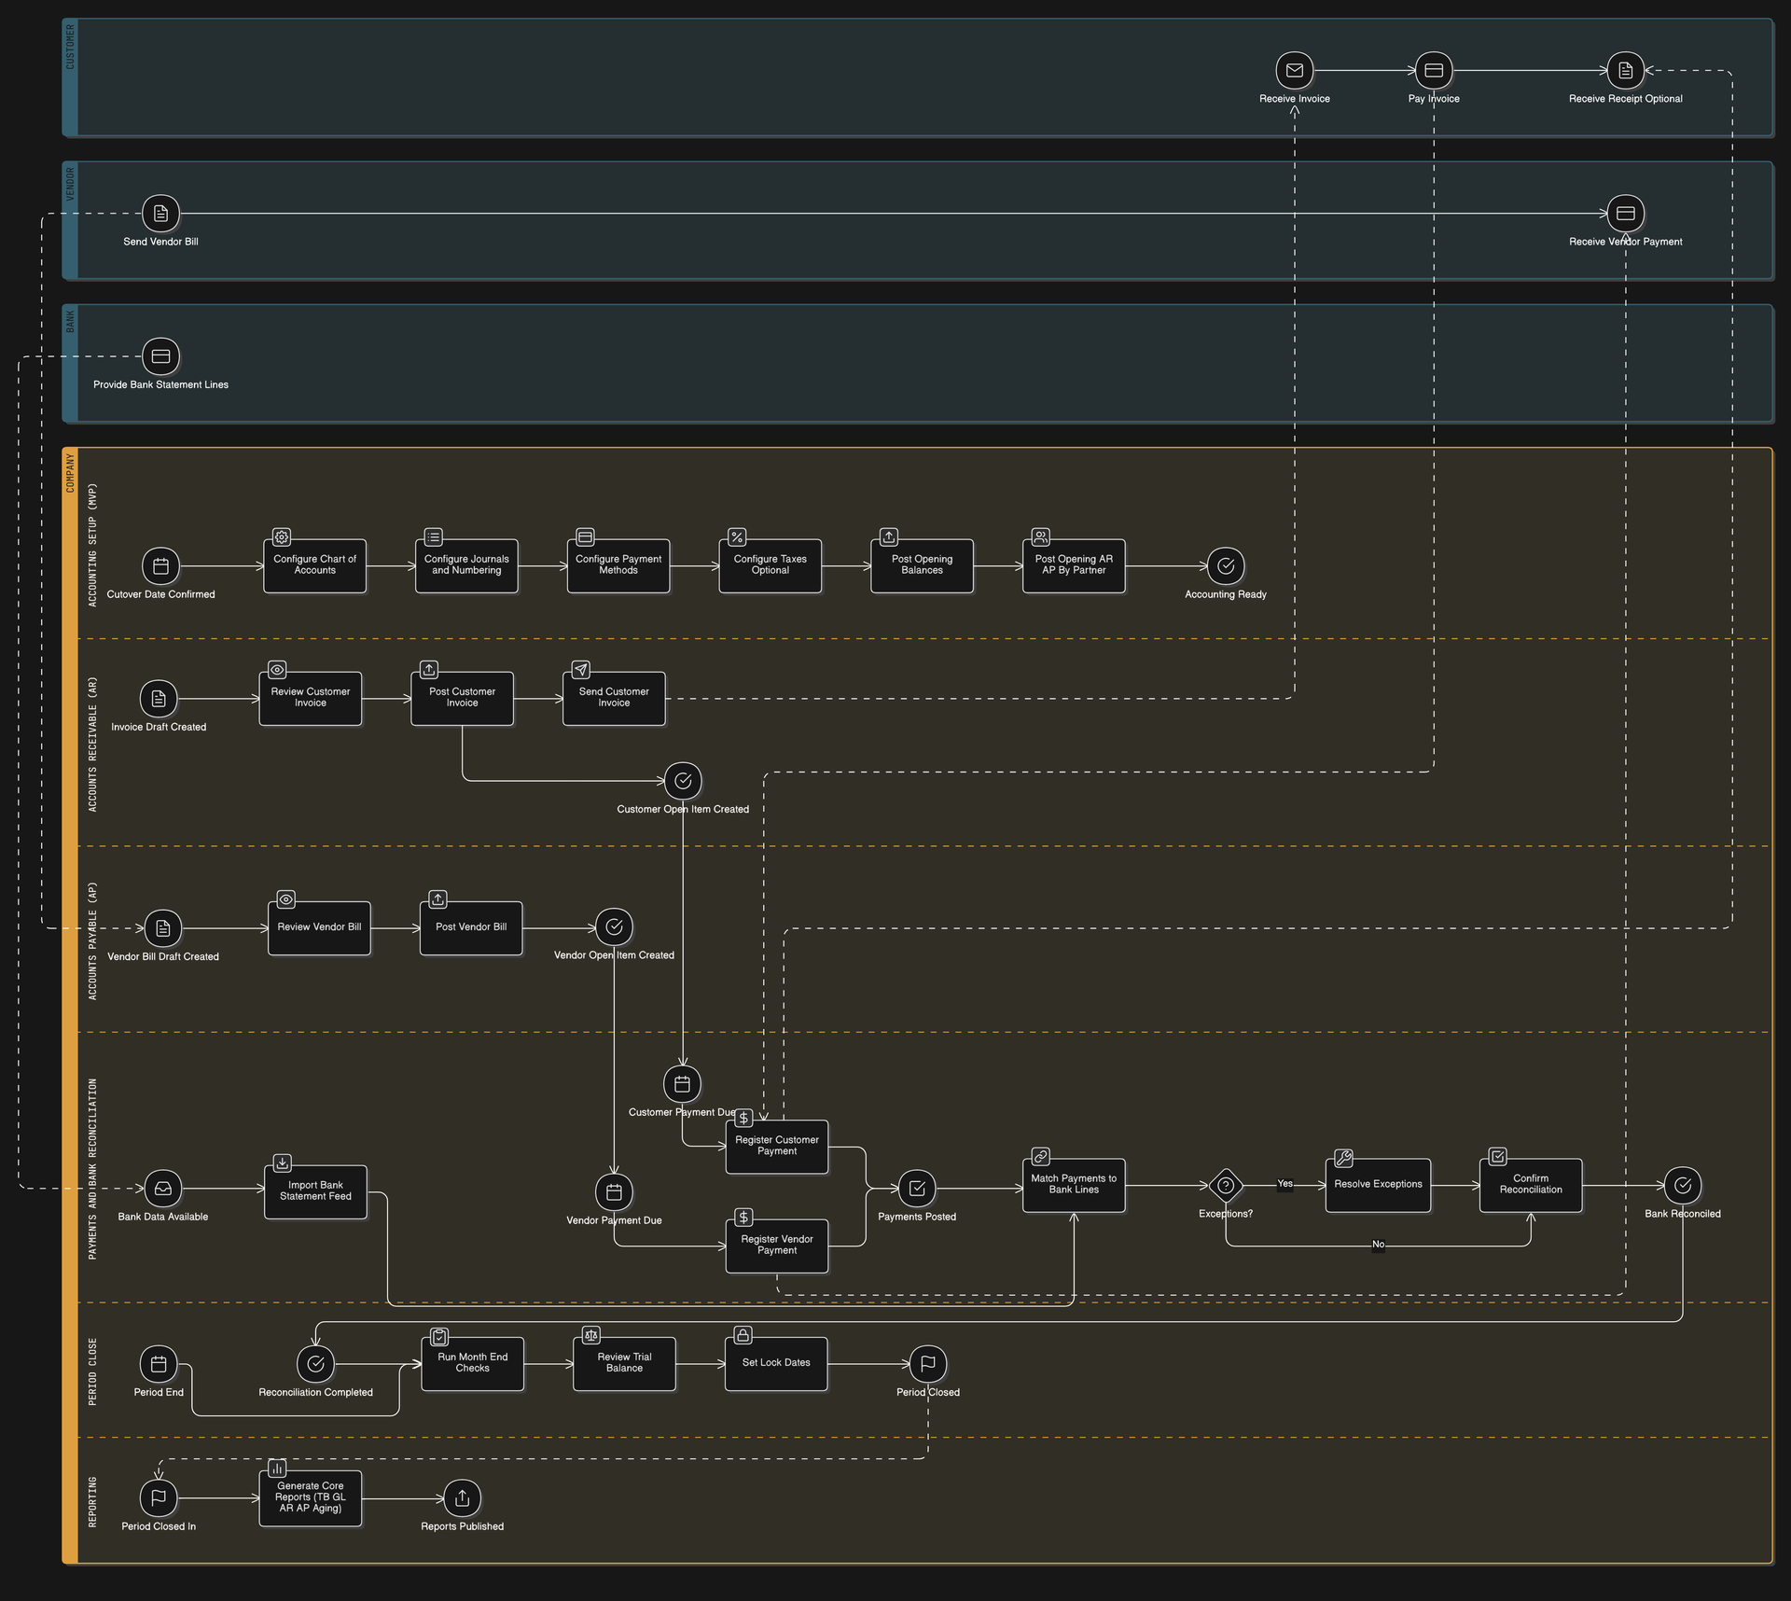Click the Import Bank Statement Feed task

315,1191
